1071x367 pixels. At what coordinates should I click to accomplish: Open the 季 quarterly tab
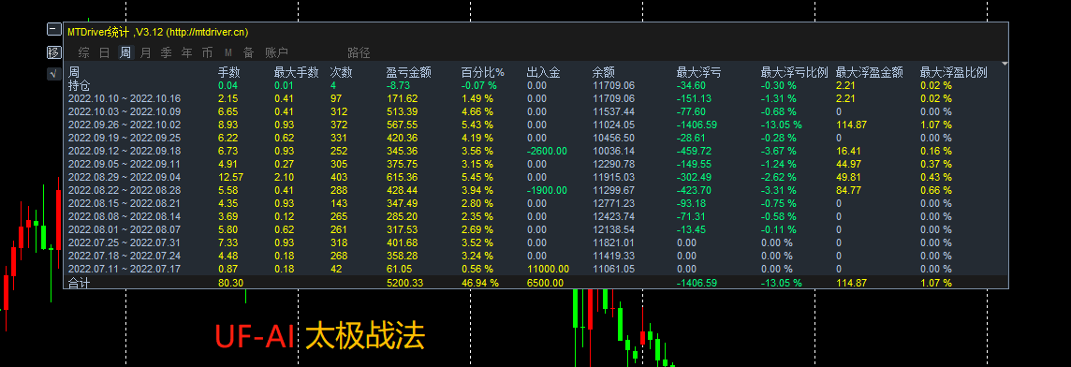pos(166,52)
